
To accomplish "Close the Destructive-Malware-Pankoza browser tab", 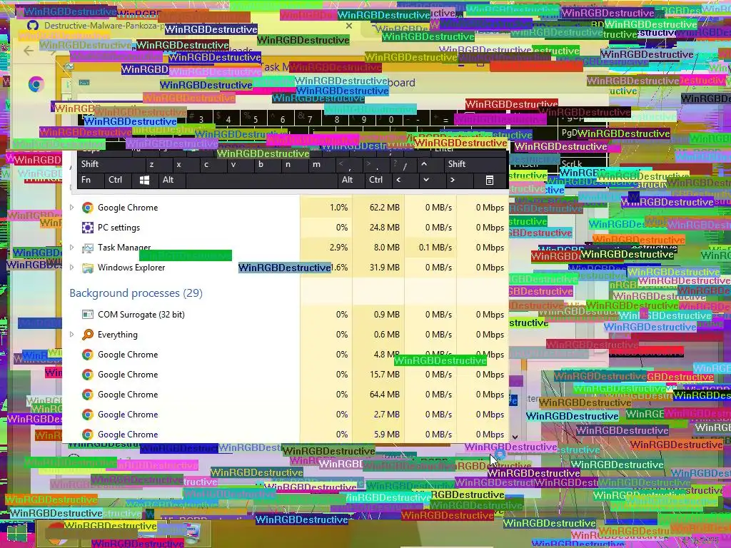I will 348,26.
